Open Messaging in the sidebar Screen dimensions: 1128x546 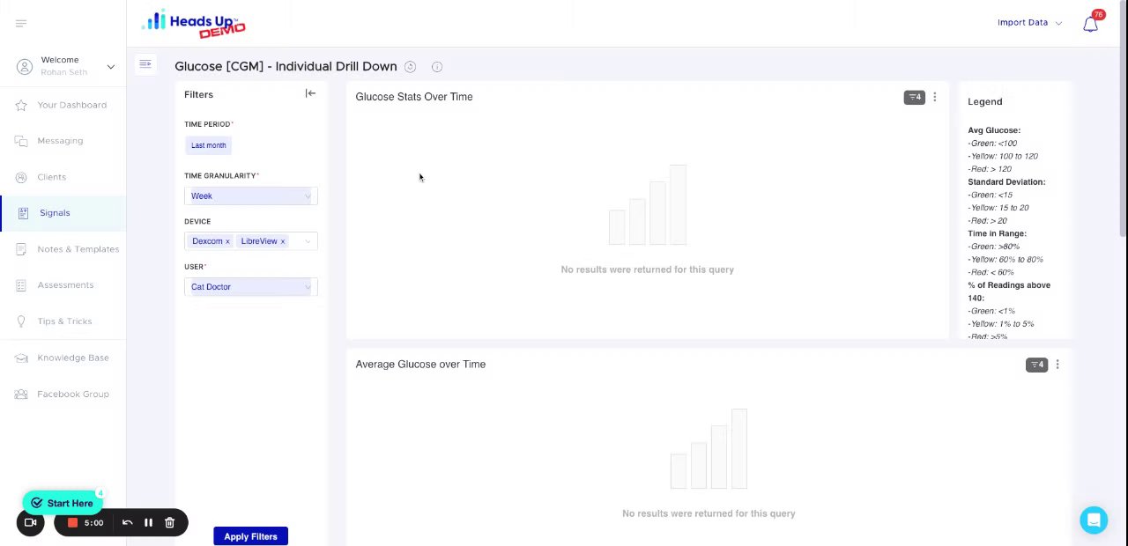(x=60, y=141)
